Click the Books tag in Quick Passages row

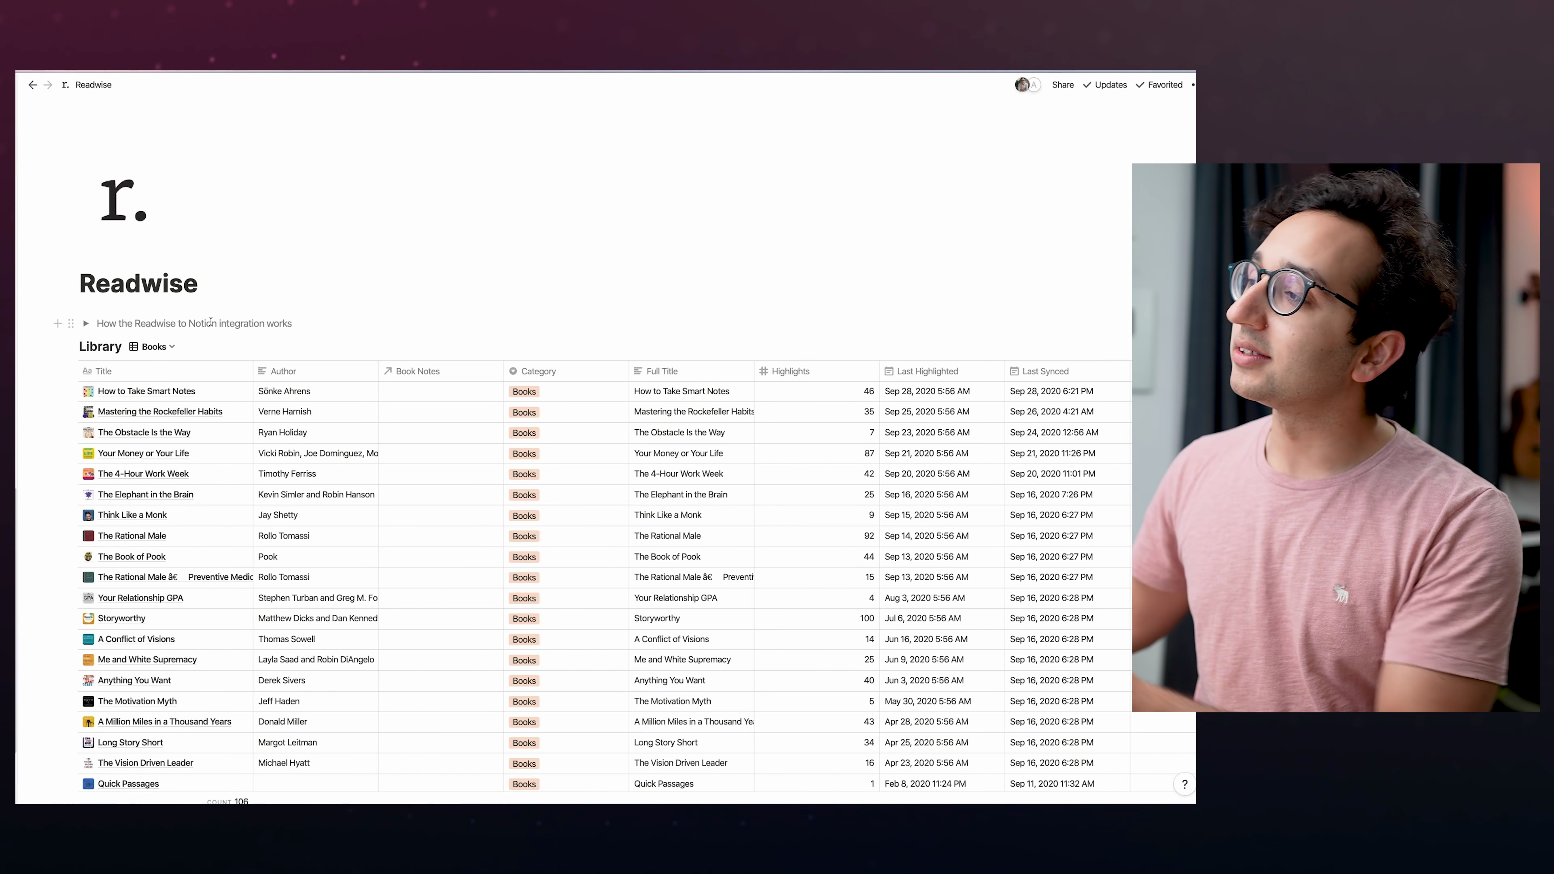point(524,784)
